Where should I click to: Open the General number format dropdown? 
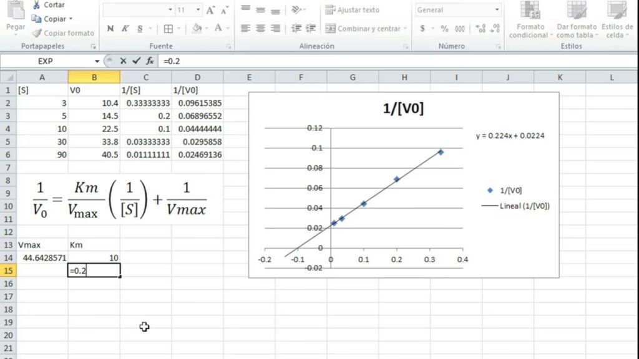(497, 11)
